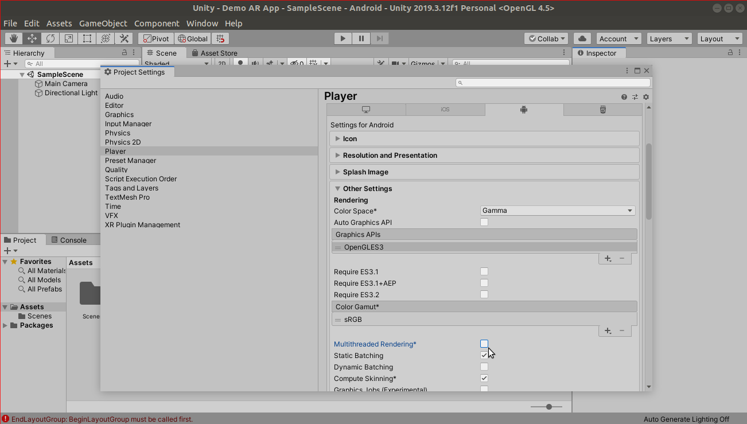This screenshot has width=747, height=424.
Task: Select the Rotate tool
Action: (50, 38)
